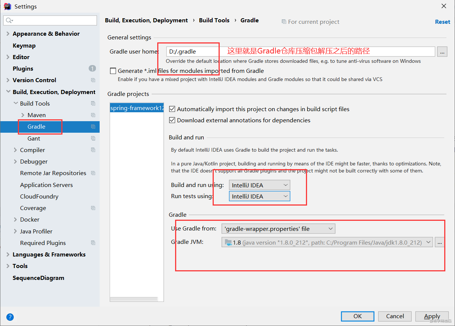Open the Gradle JVM dropdown

pyautogui.click(x=327, y=242)
